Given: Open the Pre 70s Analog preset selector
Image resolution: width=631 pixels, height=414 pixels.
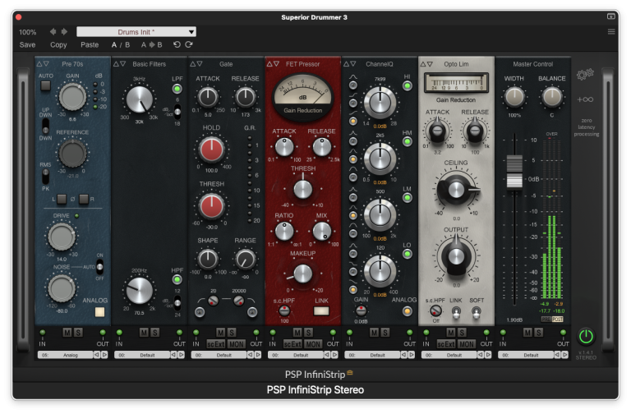Looking at the screenshot, I should tap(65, 355).
